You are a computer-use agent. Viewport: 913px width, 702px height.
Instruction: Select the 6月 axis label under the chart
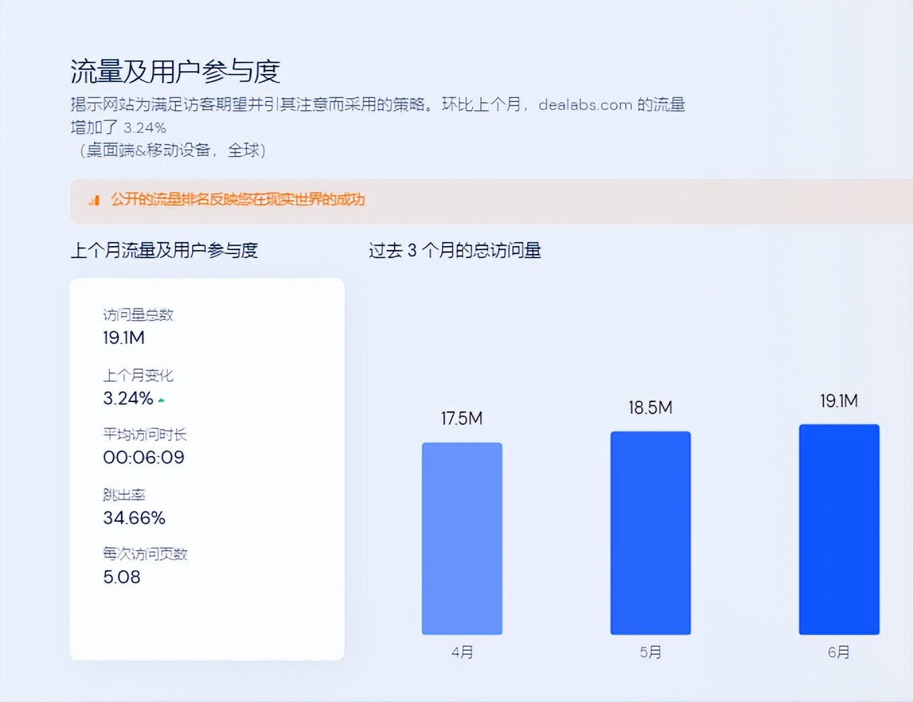[x=839, y=652]
